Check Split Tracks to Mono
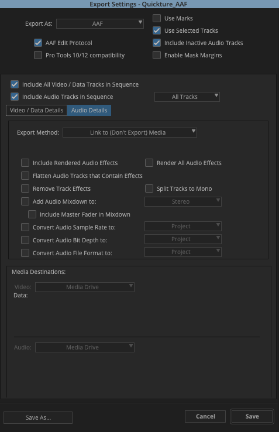This screenshot has height=432, width=279. (x=149, y=188)
